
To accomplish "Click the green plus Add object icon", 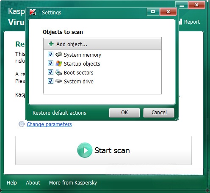I will [51, 44].
